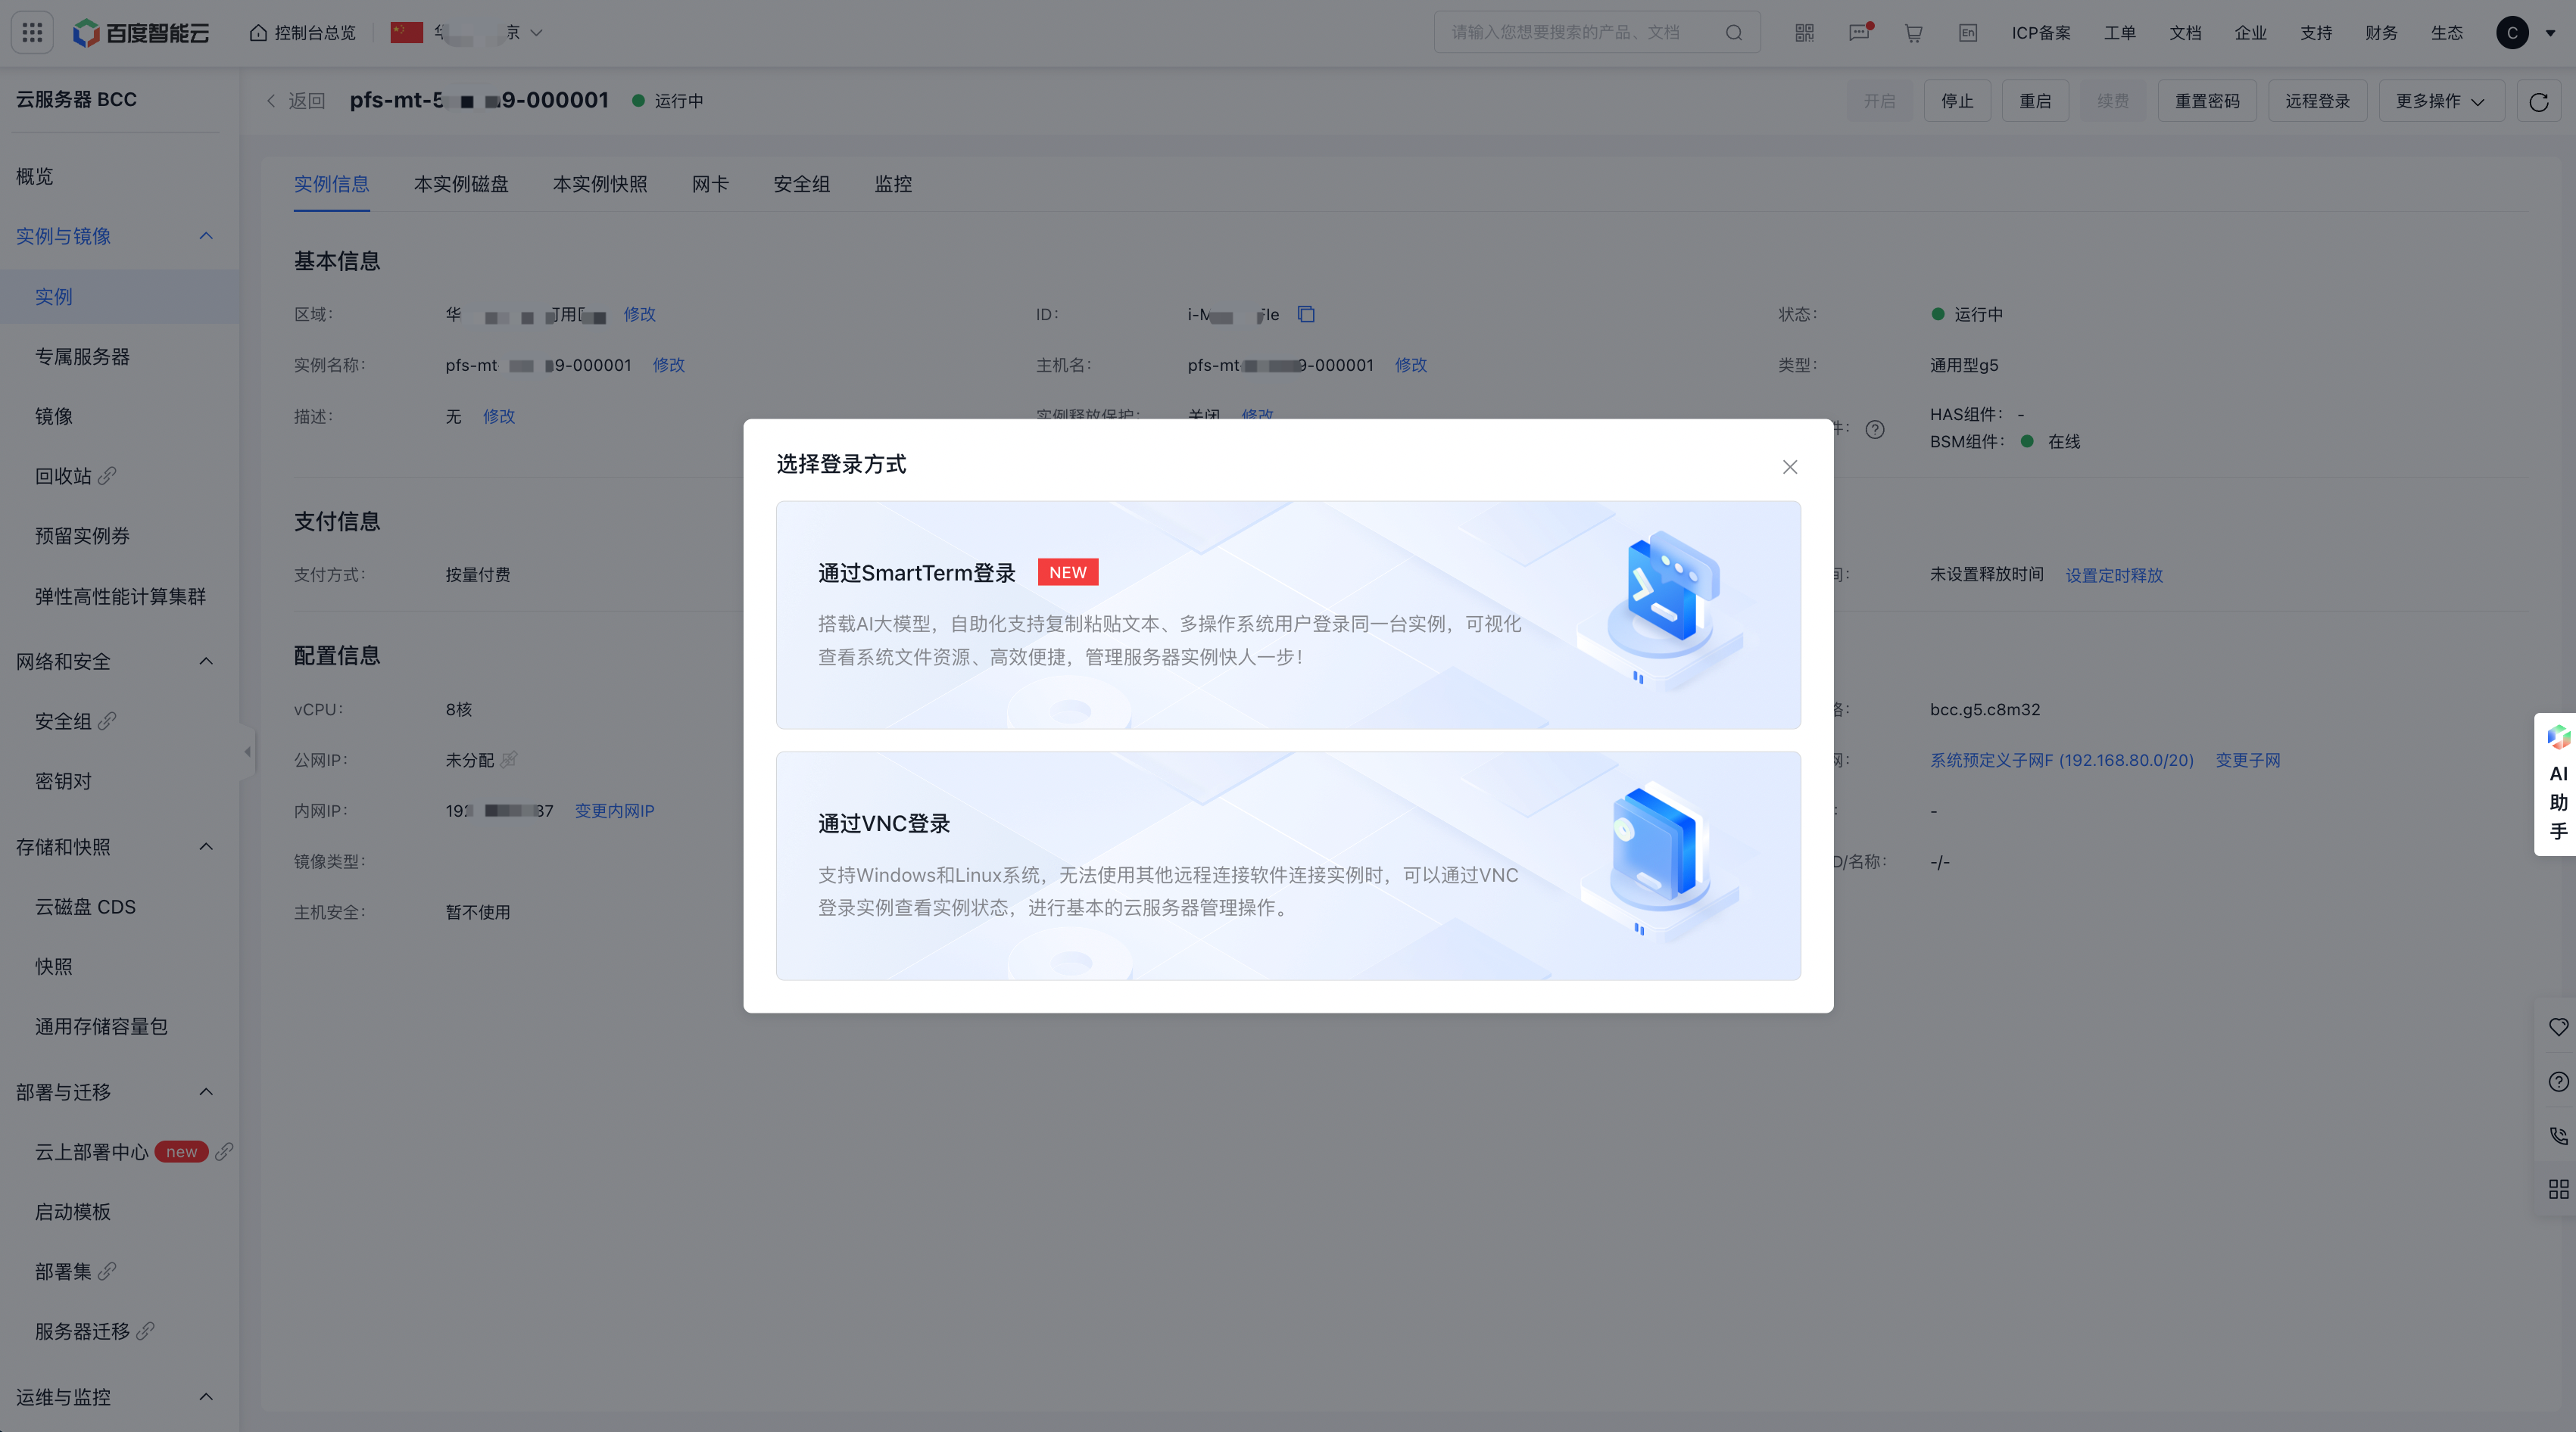Choose 通过SmartTerm登录 option

point(1288,615)
